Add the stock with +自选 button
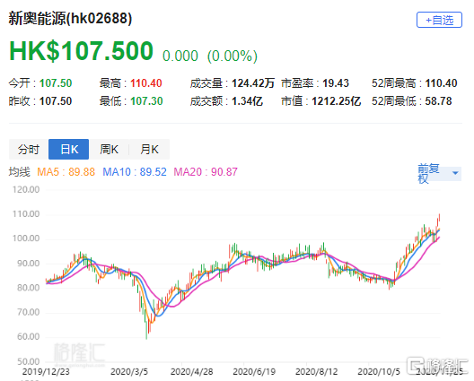This screenshot has height=381, width=474. pyautogui.click(x=439, y=20)
